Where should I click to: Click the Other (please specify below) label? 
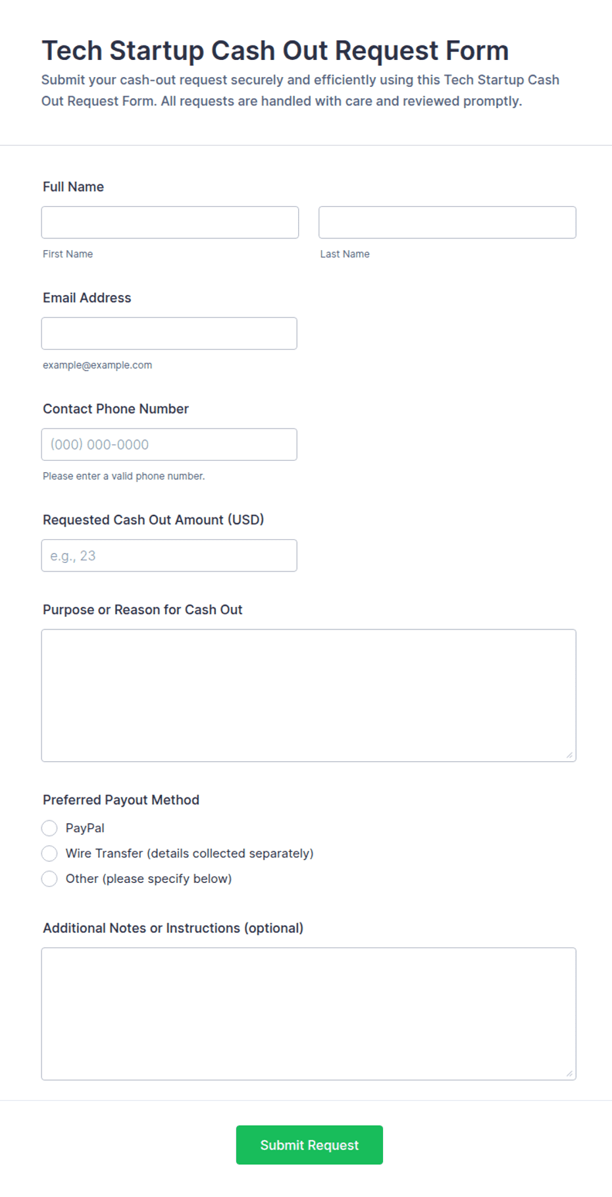click(149, 879)
